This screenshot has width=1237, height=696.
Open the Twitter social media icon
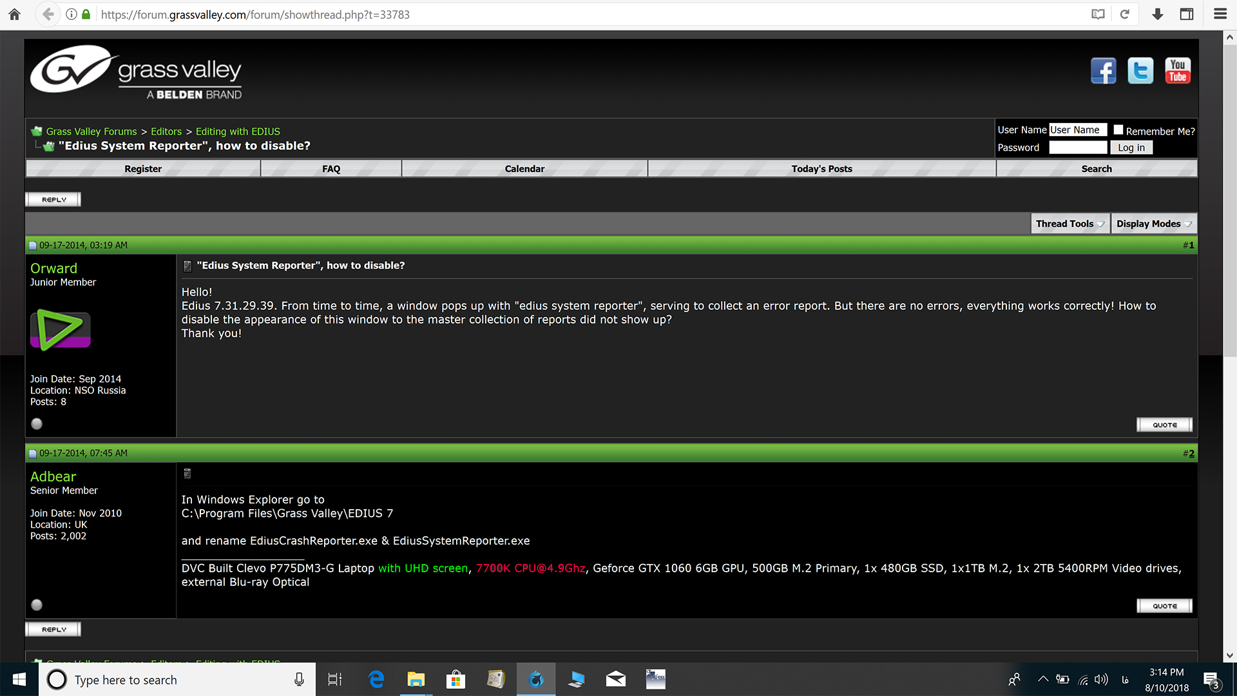[x=1140, y=70]
